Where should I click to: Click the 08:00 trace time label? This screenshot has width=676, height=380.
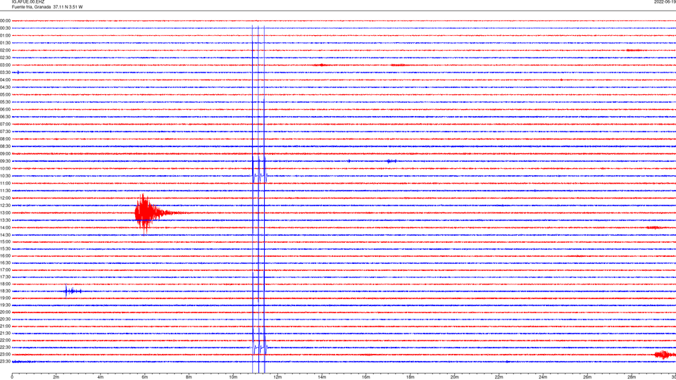click(x=5, y=139)
